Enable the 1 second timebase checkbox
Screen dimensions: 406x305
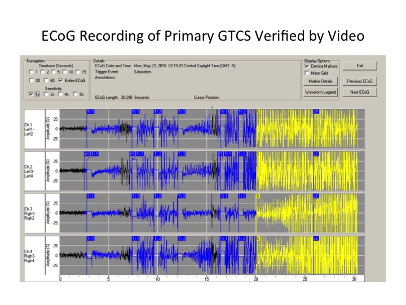30,72
